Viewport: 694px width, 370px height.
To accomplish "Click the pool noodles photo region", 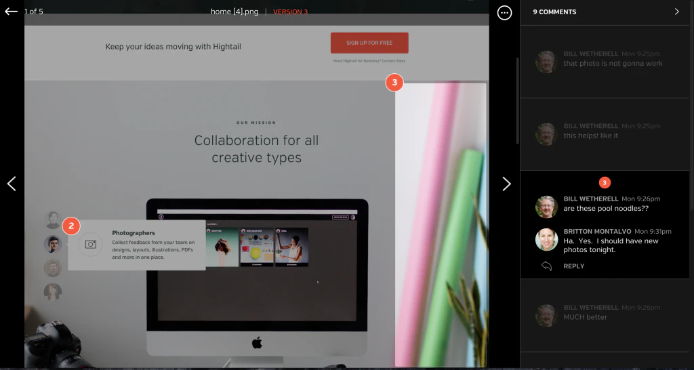I will click(441, 225).
